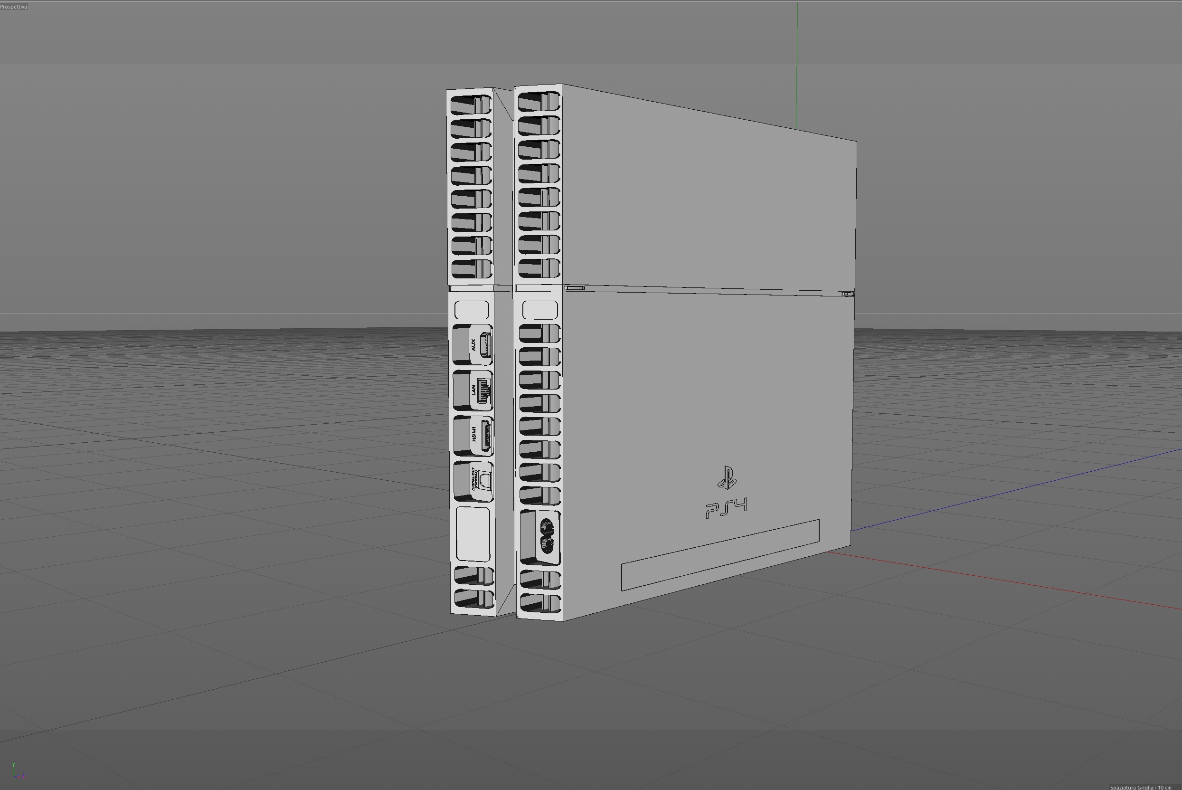Select the AUX port on the model
Image resolution: width=1182 pixels, height=790 pixels.
tap(481, 344)
